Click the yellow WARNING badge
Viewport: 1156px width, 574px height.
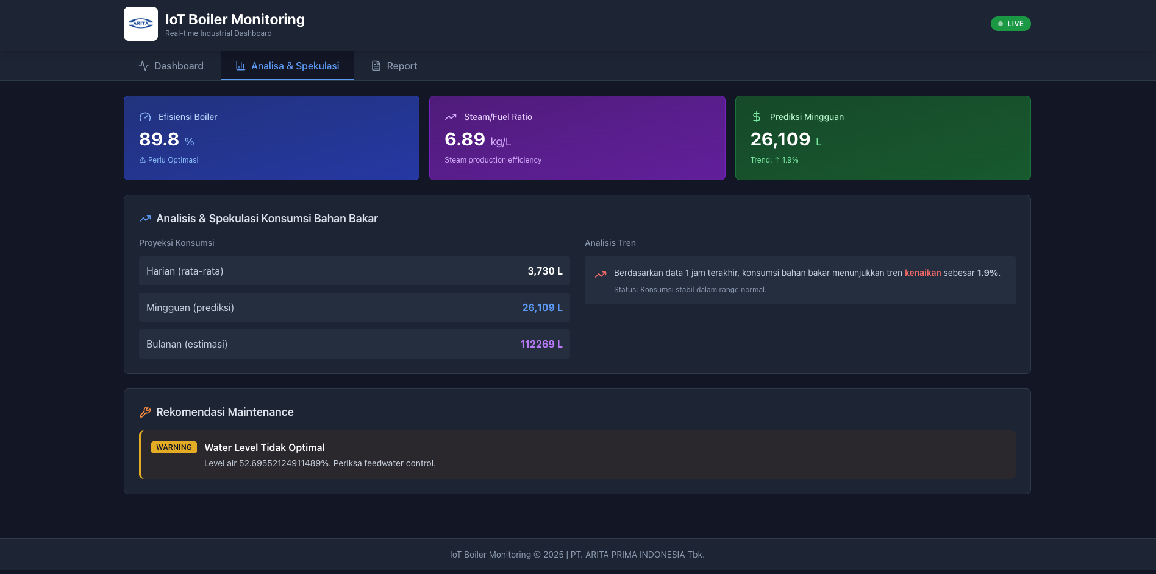[174, 447]
